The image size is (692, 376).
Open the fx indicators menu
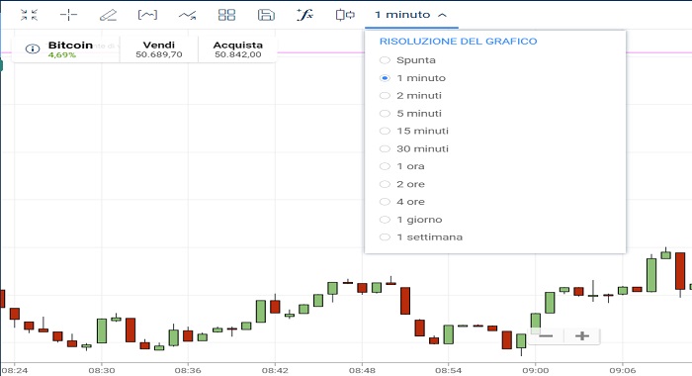(x=304, y=15)
